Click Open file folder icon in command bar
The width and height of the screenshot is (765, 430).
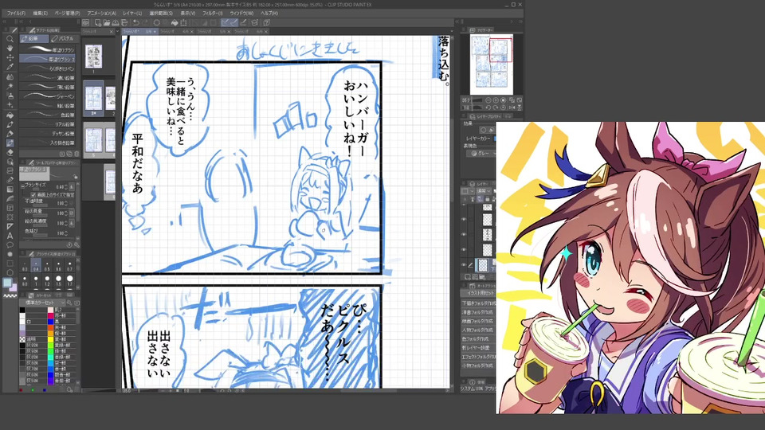click(x=106, y=22)
